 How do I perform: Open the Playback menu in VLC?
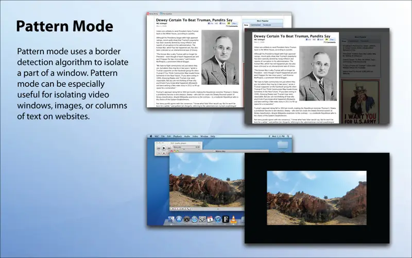(x=177, y=136)
